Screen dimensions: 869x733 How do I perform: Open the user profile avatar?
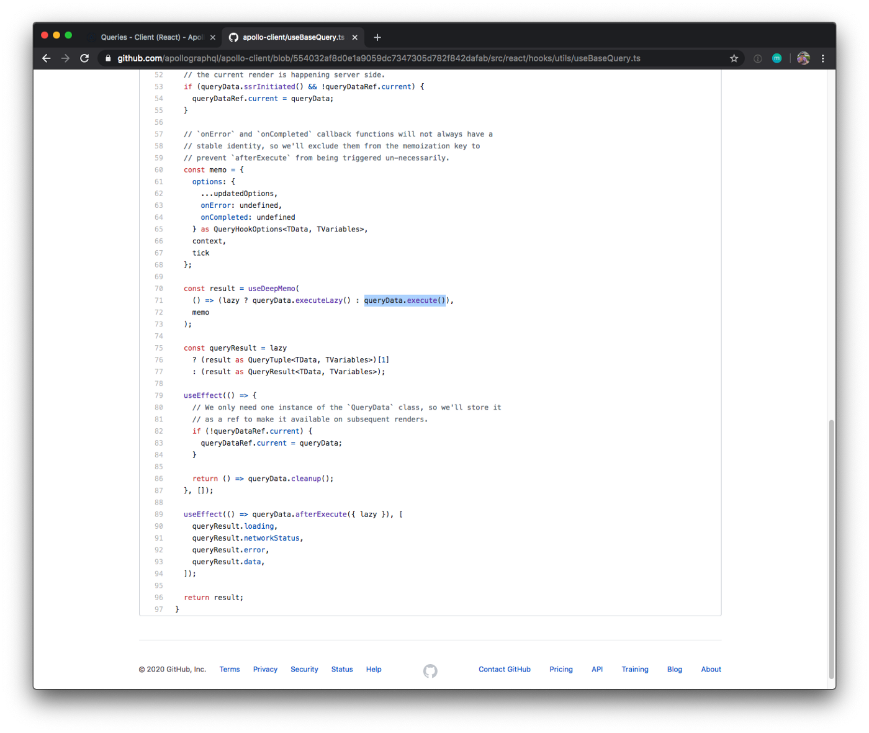(803, 58)
